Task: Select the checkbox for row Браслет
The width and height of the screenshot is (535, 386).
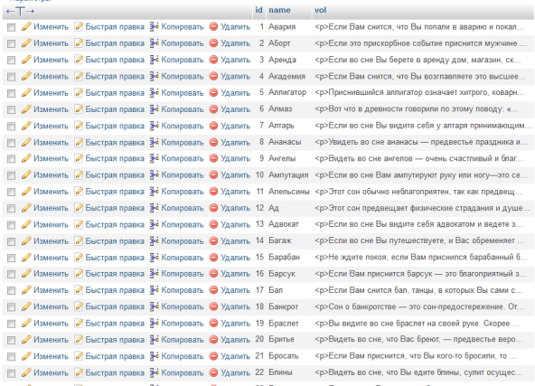Action: 11,324
